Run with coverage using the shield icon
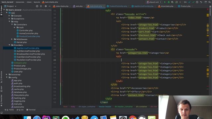 coord(172,2)
